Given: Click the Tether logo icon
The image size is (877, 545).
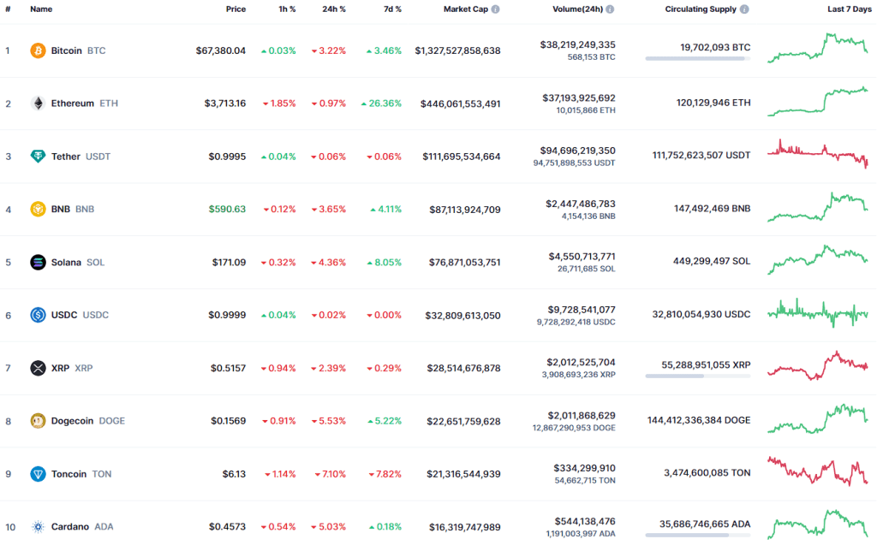Looking at the screenshot, I should pyautogui.click(x=38, y=157).
